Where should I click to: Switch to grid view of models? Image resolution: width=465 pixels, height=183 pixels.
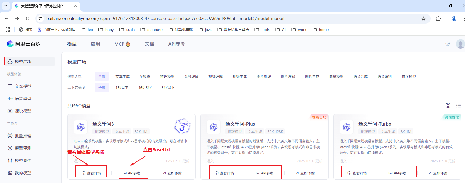(x=448, y=105)
